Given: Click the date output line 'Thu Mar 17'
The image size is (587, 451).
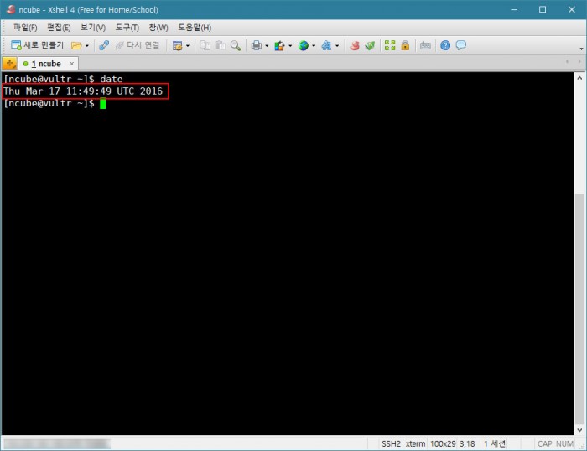Looking at the screenshot, I should coord(83,91).
